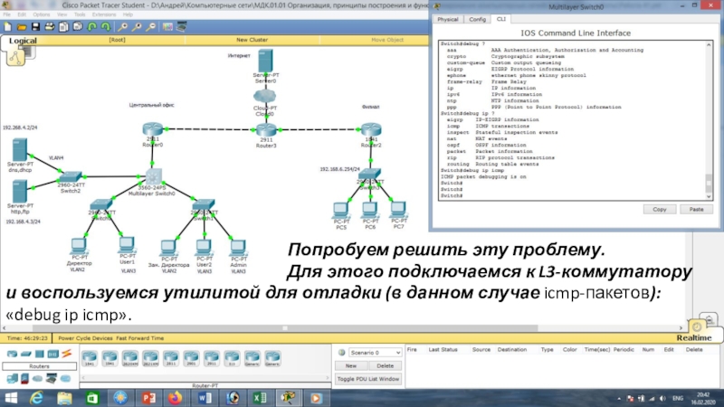Select the Server0 device labeled Интернет
Image resolution: width=724 pixels, height=407 pixels.
click(265, 61)
